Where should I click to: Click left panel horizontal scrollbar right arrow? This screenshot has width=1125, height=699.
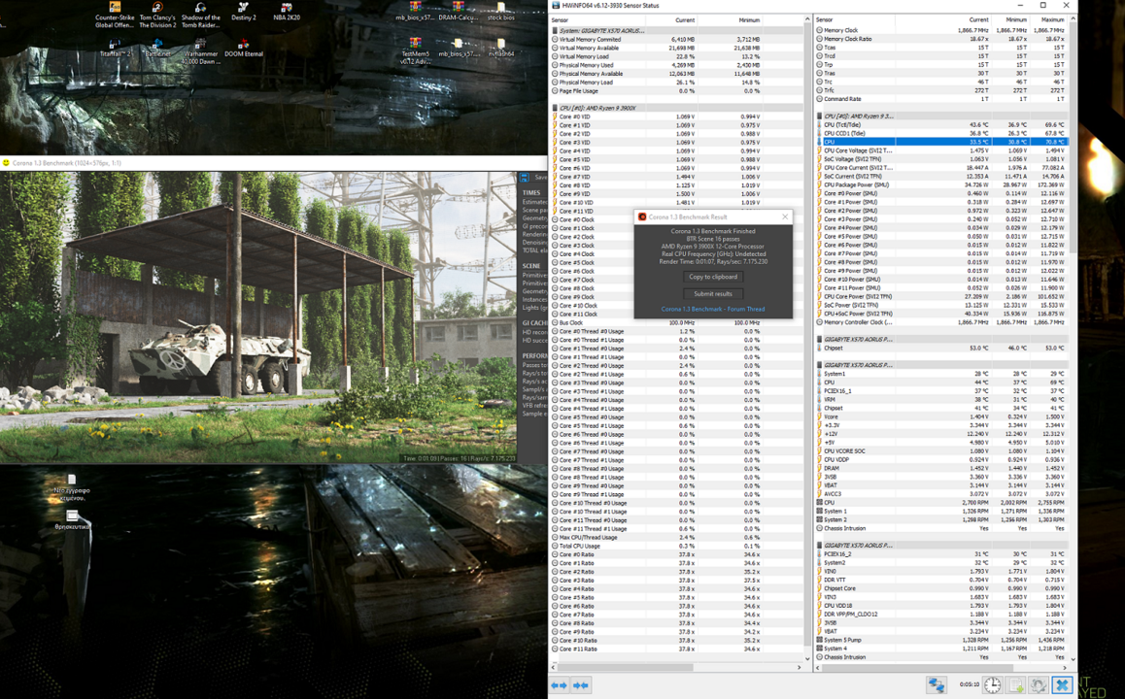(x=800, y=667)
